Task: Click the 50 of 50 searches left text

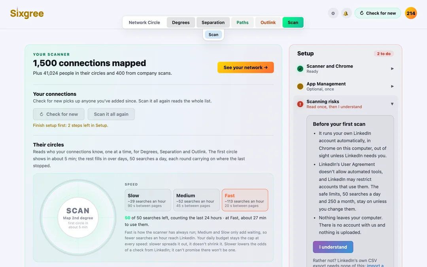Action: [195, 221]
